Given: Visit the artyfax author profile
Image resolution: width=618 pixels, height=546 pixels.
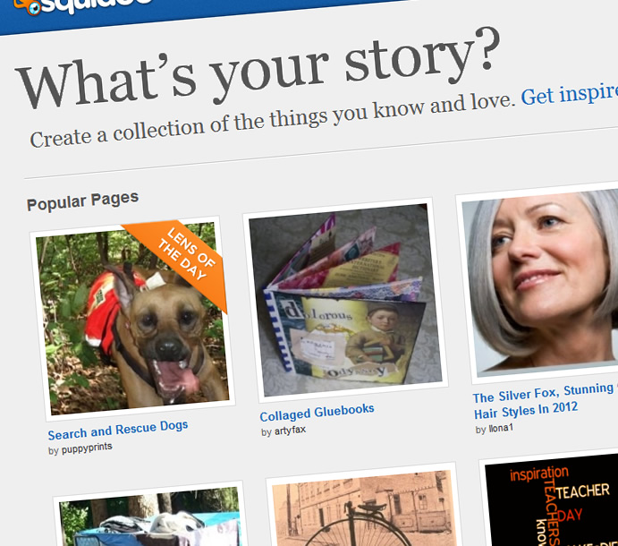Looking at the screenshot, I should tap(290, 431).
